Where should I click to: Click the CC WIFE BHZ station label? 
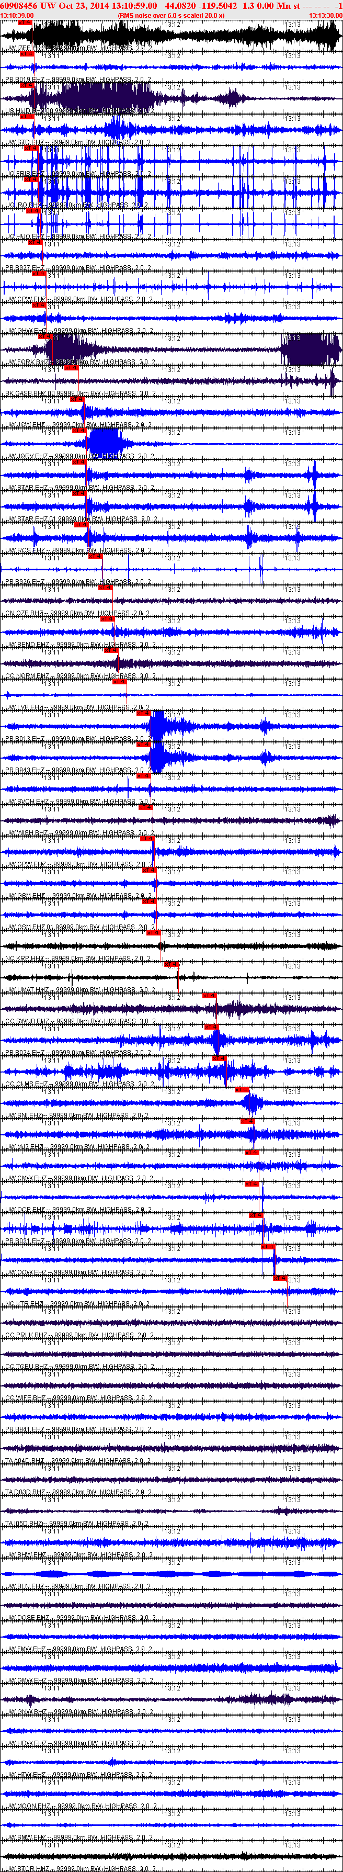pyautogui.click(x=78, y=1397)
